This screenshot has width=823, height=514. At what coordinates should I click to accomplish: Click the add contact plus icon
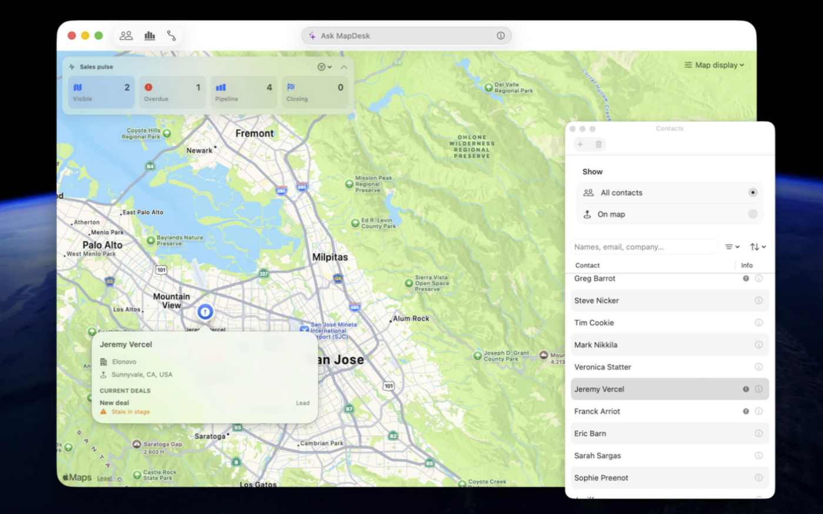click(x=580, y=145)
